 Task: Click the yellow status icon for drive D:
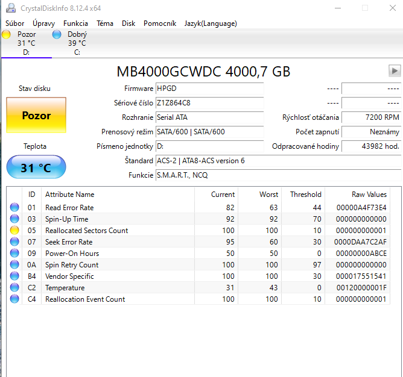click(x=6, y=34)
